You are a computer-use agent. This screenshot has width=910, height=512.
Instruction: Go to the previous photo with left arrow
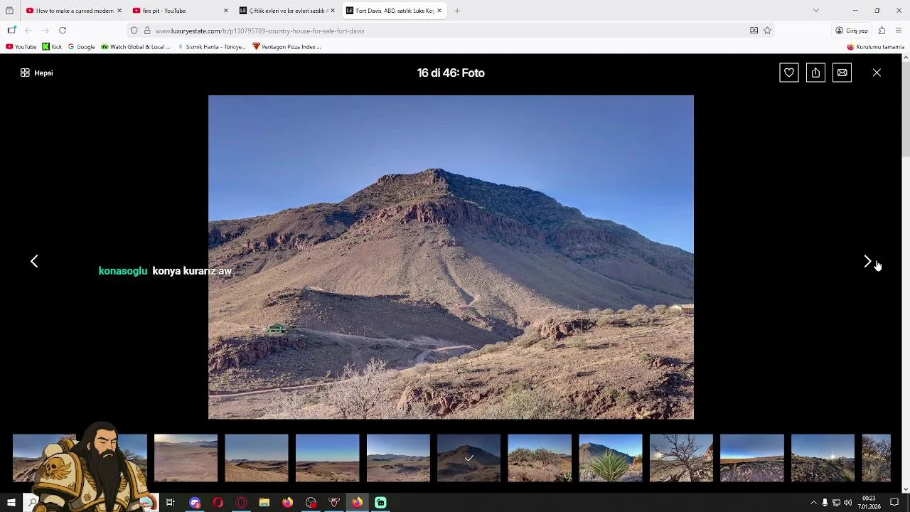pyautogui.click(x=34, y=262)
